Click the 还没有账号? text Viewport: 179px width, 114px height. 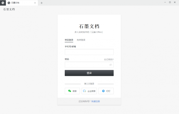pos(84,101)
